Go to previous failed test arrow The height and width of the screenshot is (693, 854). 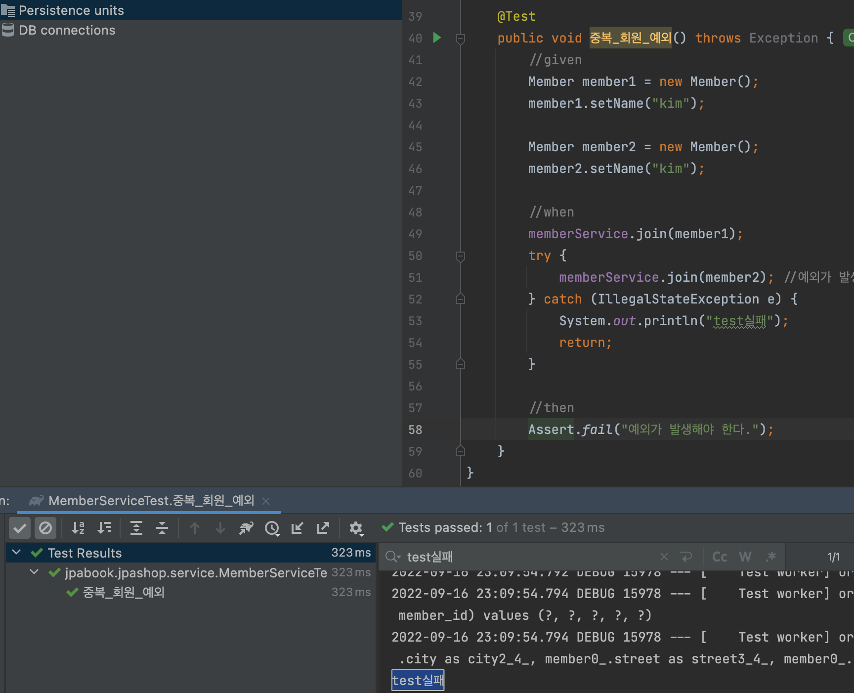(195, 528)
